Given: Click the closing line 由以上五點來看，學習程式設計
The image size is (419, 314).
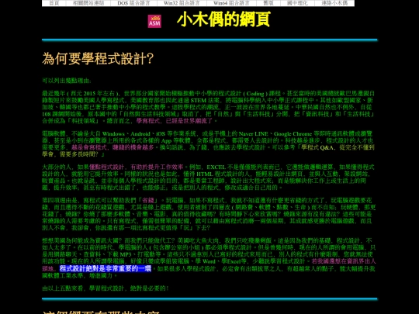Looking at the screenshot, I should point(106,288).
